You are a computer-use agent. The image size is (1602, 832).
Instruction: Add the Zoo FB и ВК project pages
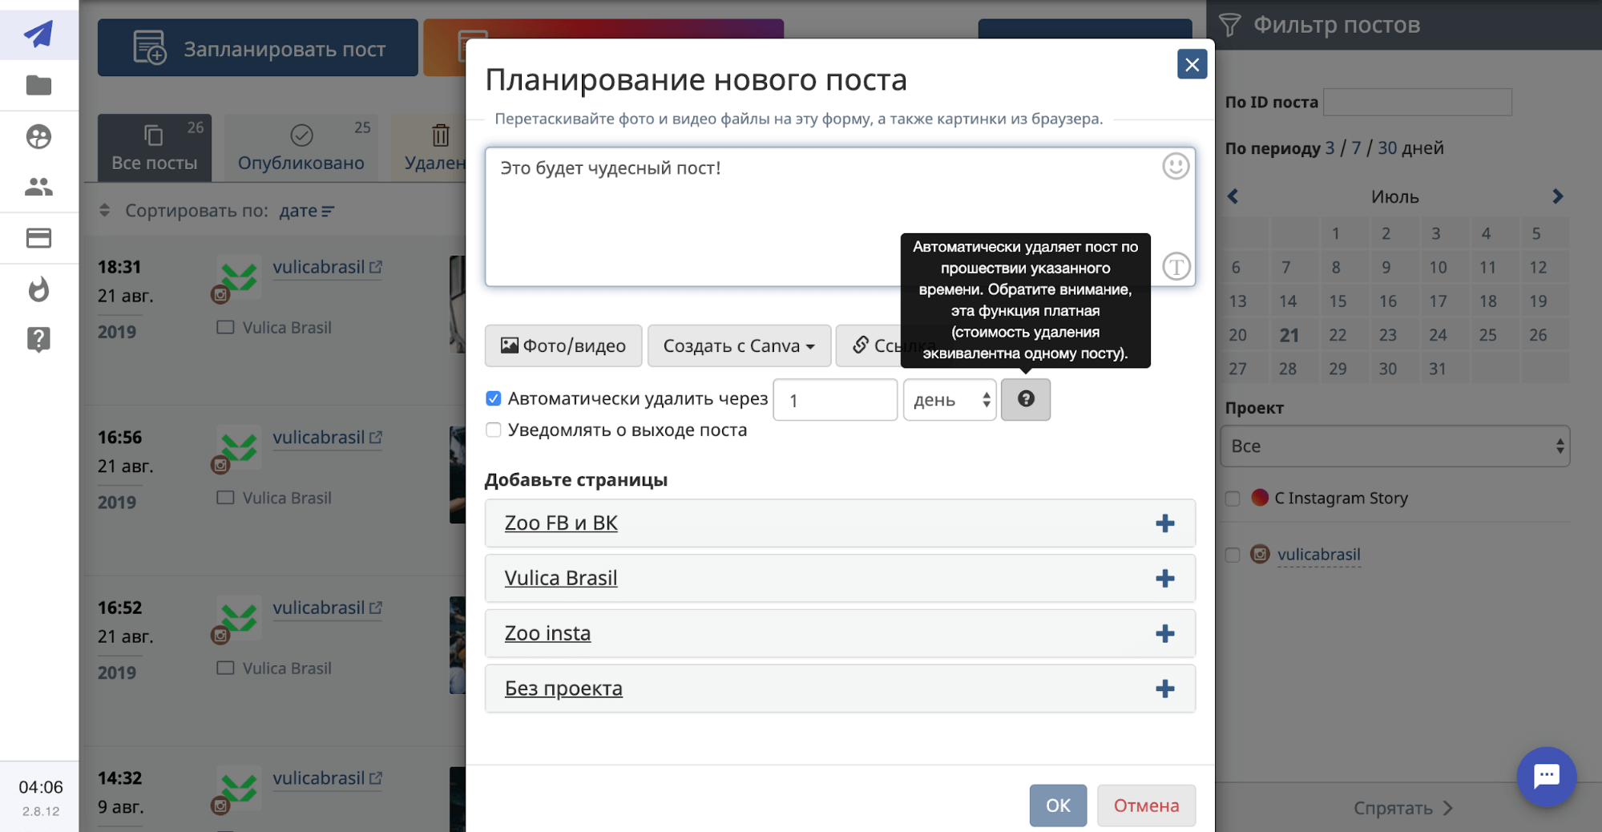(1164, 523)
